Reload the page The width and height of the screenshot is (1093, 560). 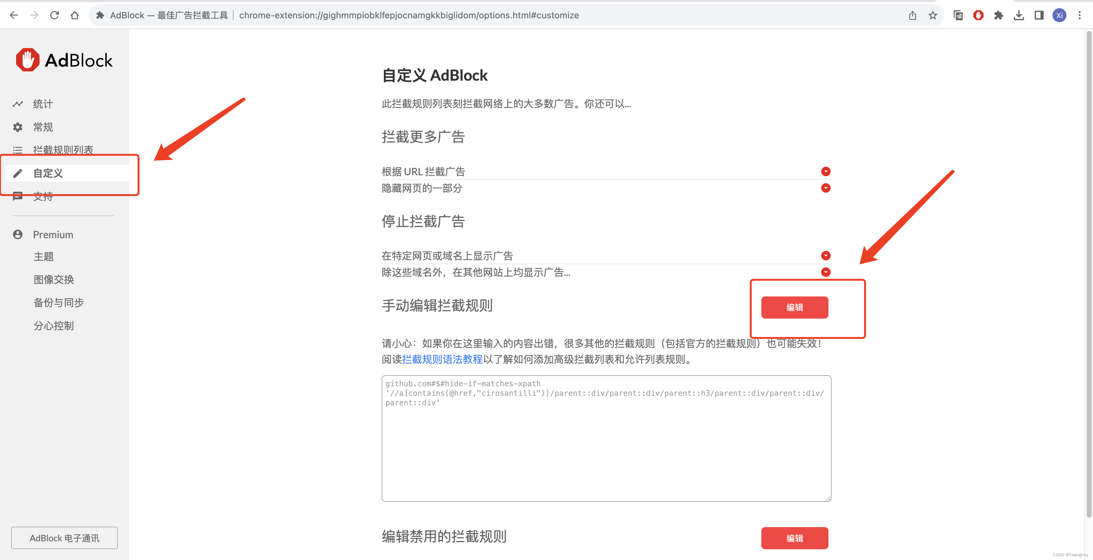[54, 15]
